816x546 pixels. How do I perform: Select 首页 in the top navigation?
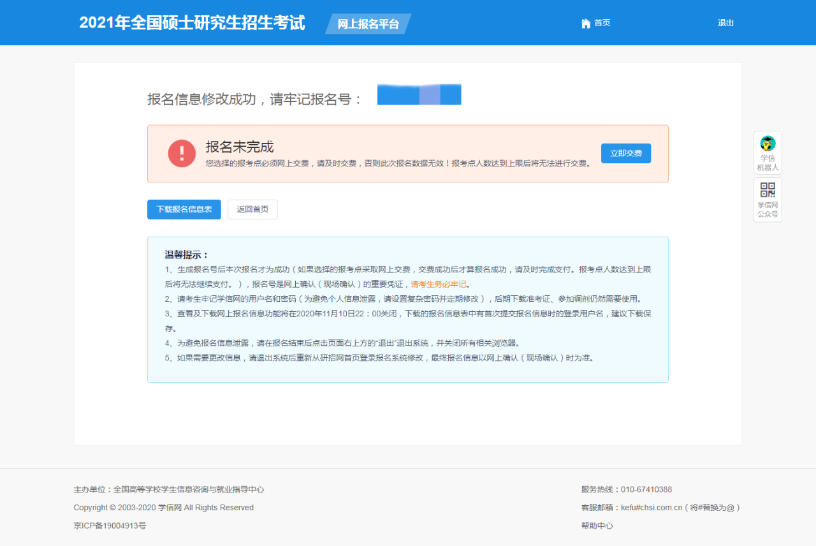(601, 22)
